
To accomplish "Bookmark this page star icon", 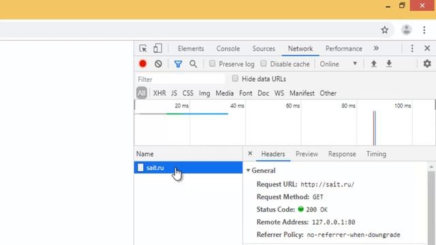I will (384, 30).
